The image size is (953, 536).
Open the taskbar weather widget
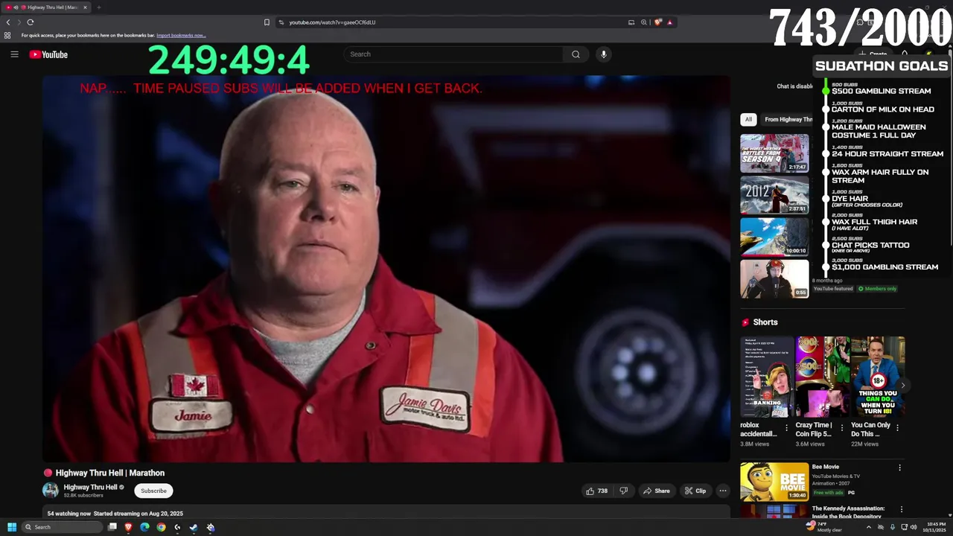[x=823, y=527]
